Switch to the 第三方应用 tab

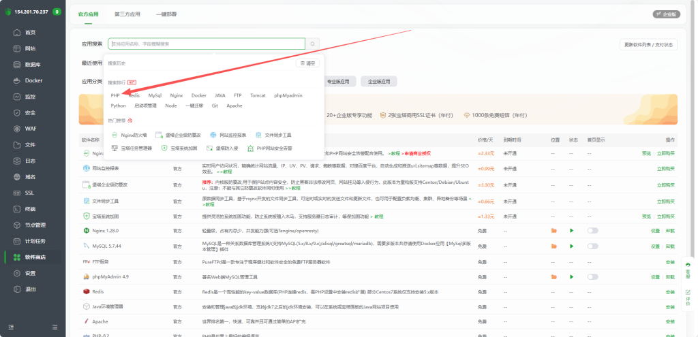127,14
